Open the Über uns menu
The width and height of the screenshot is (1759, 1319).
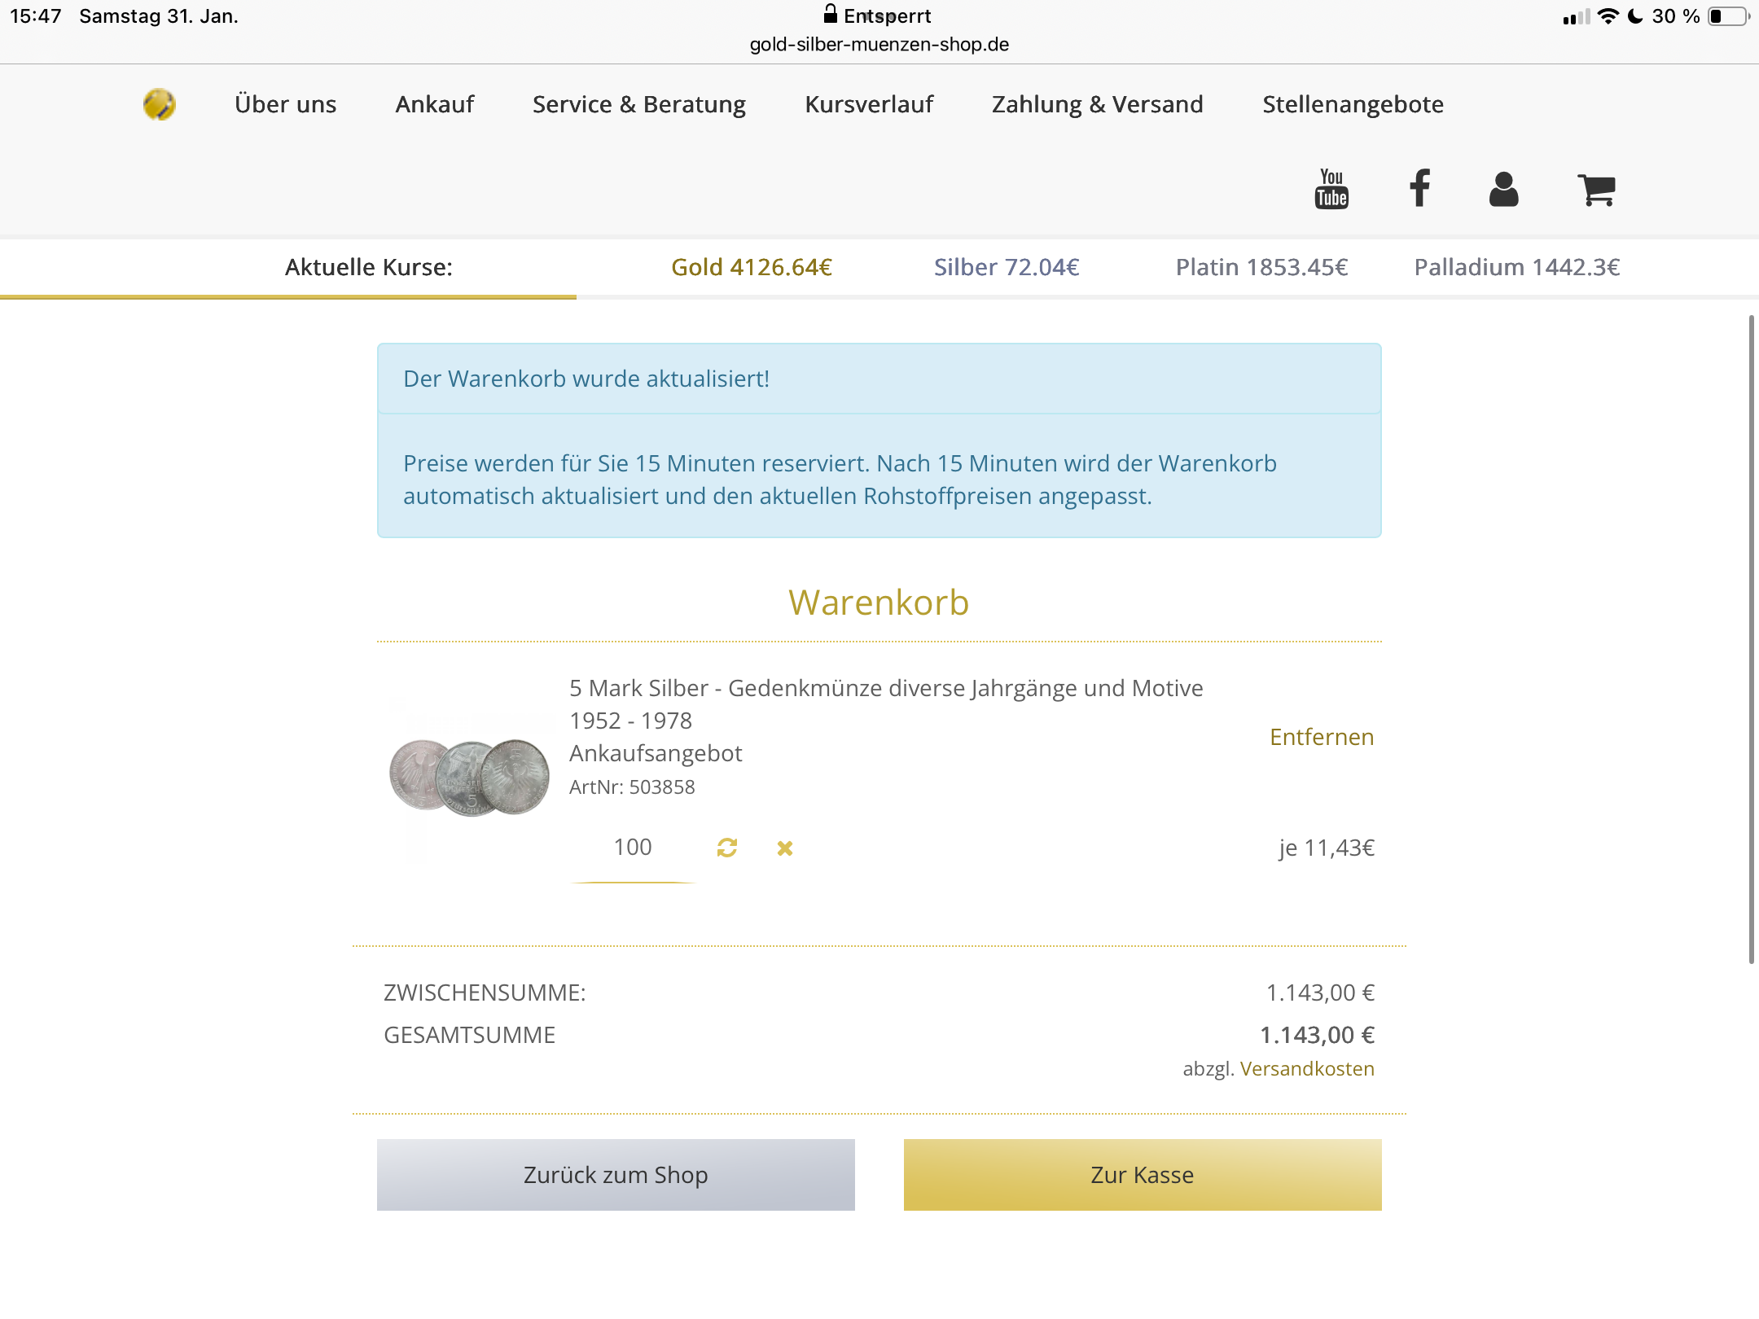click(x=285, y=104)
